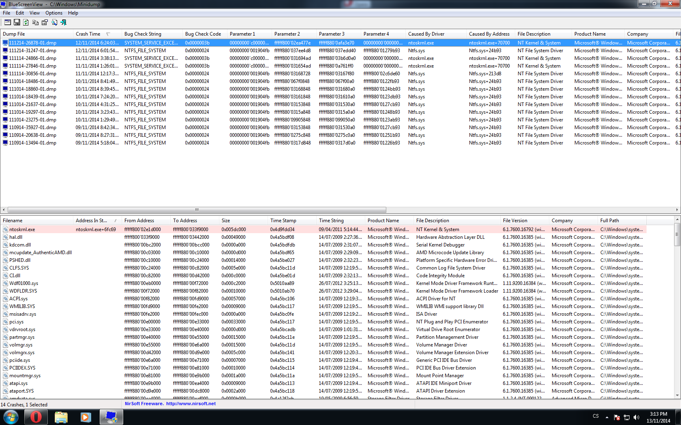Open the Action Center flag tray icon
The image size is (681, 425).
point(617,417)
